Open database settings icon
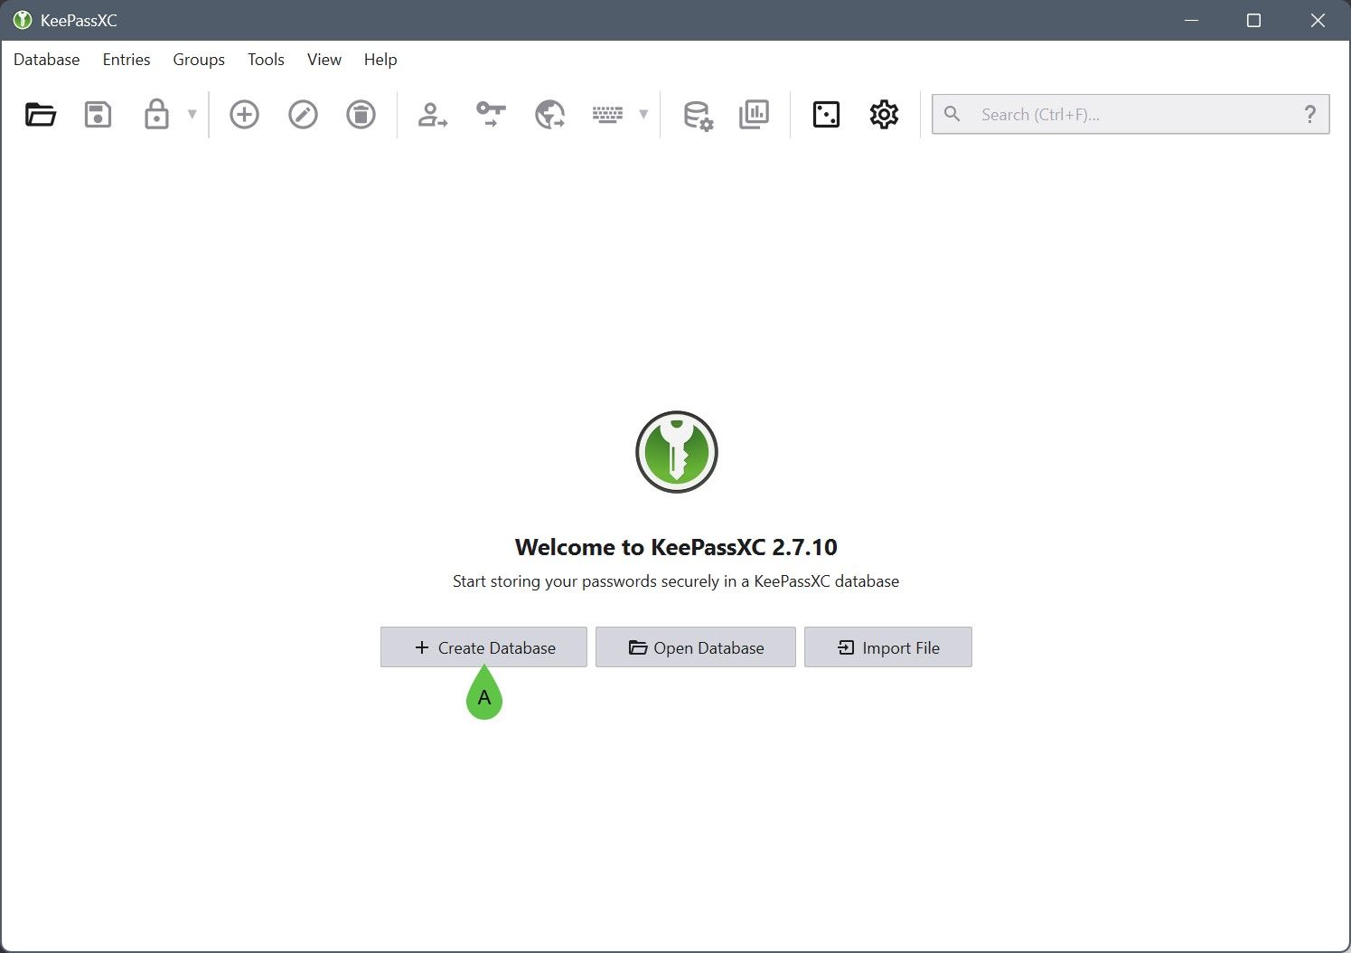Screen dimensions: 1351x953 point(698,115)
